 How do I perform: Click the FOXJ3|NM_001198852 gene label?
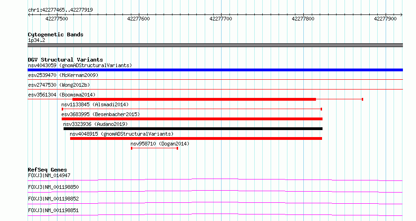coord(53,199)
